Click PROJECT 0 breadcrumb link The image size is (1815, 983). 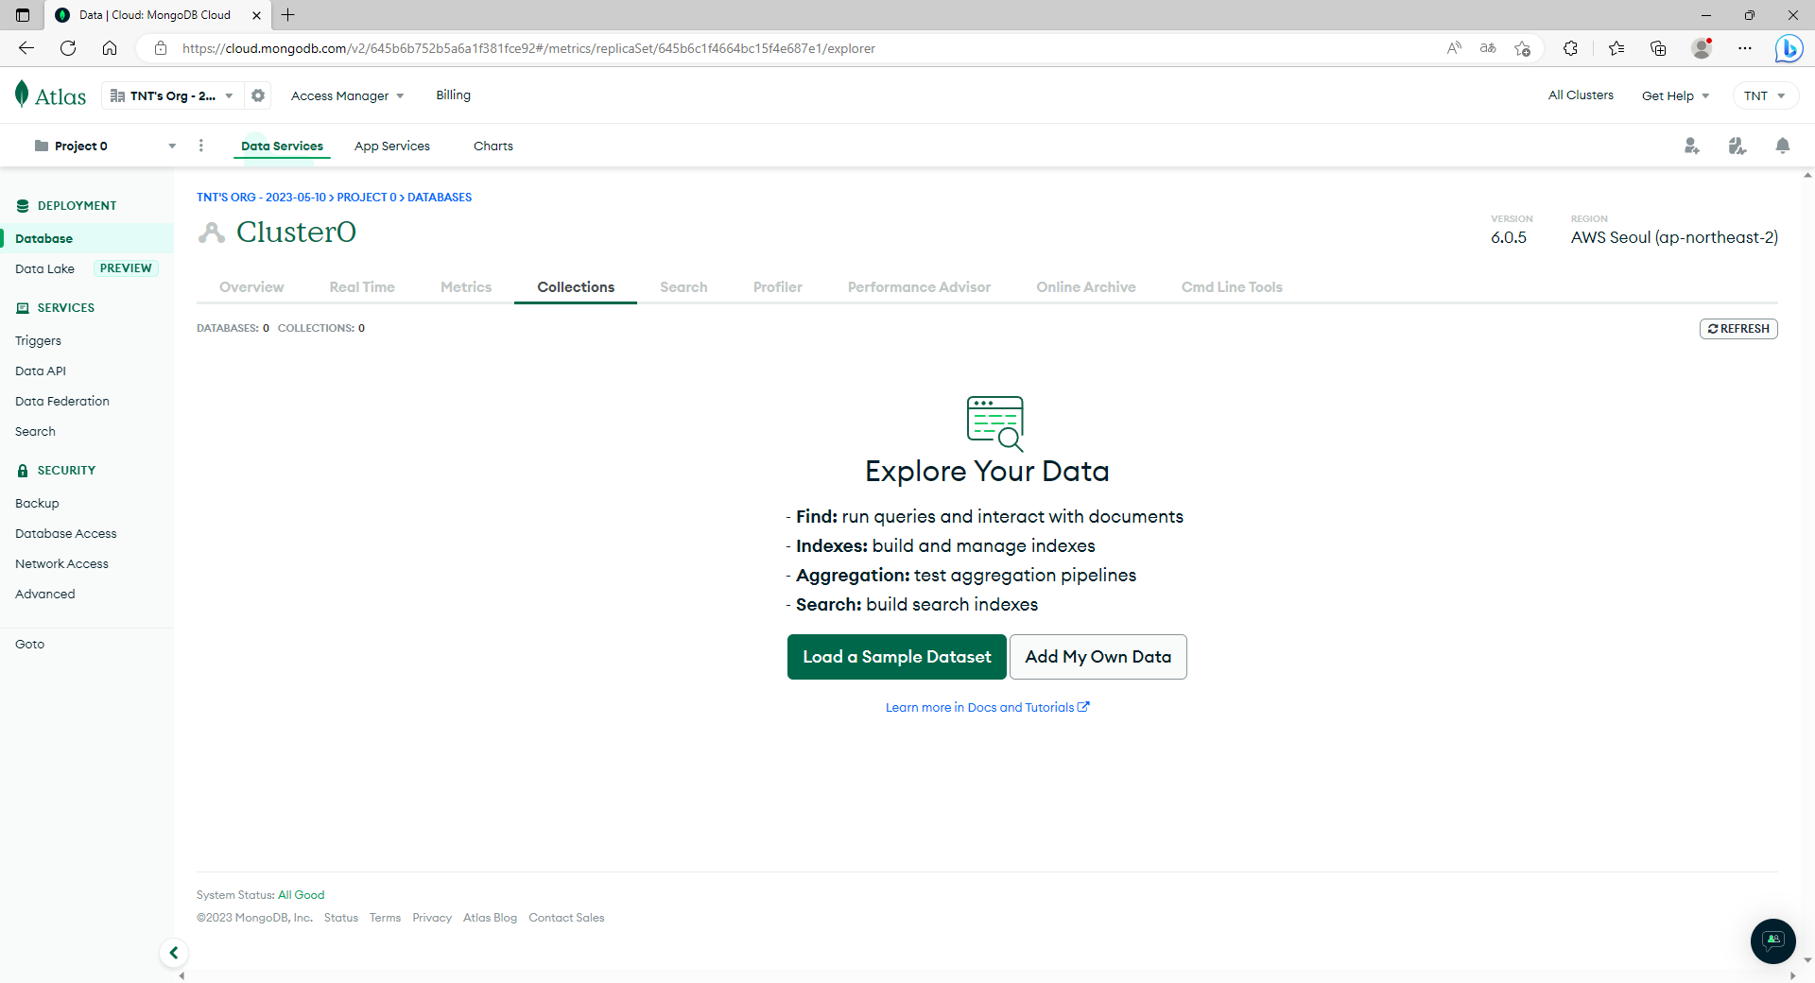coord(367,198)
